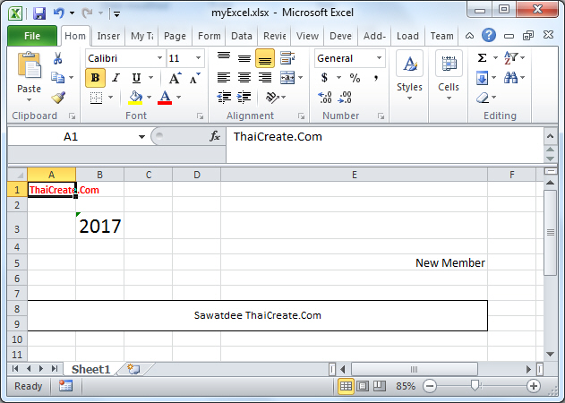Center text horizontally
565x403 pixels.
244,78
